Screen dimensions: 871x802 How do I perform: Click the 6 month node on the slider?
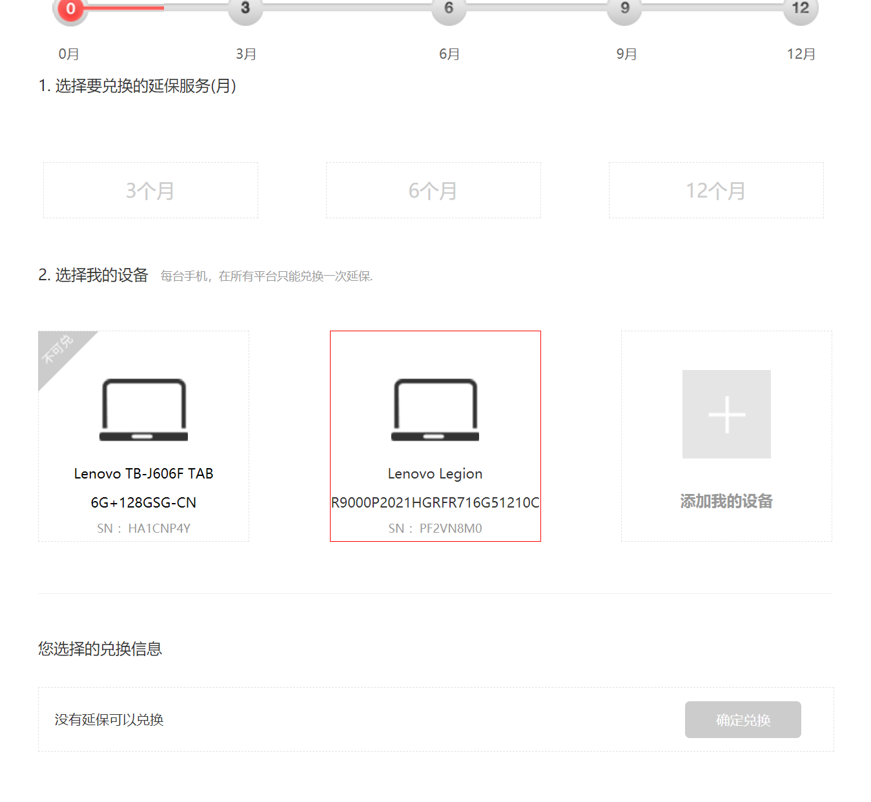(449, 9)
